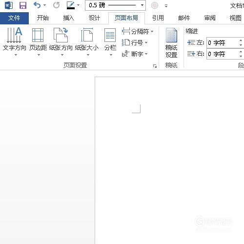Screen dimensions: 244x244
Task: Open the undo history dropdown arrow
Action: pos(44,5)
